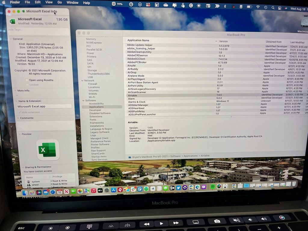This screenshot has width=308, height=231.
Task: Open the Go menu
Action: click(60, 2)
